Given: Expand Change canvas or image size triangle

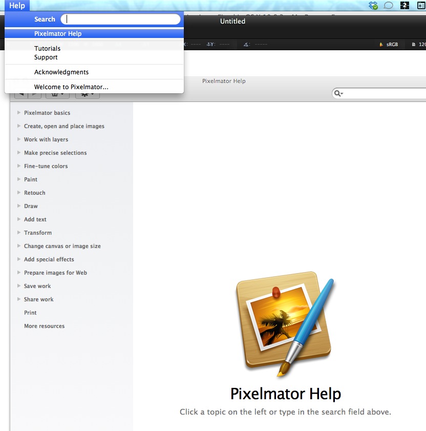Looking at the screenshot, I should click(x=18, y=245).
